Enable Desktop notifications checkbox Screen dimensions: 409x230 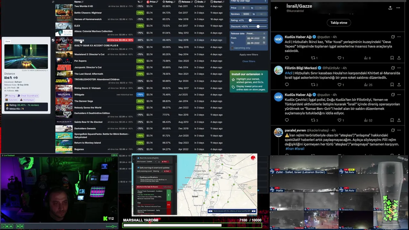tap(138, 177)
